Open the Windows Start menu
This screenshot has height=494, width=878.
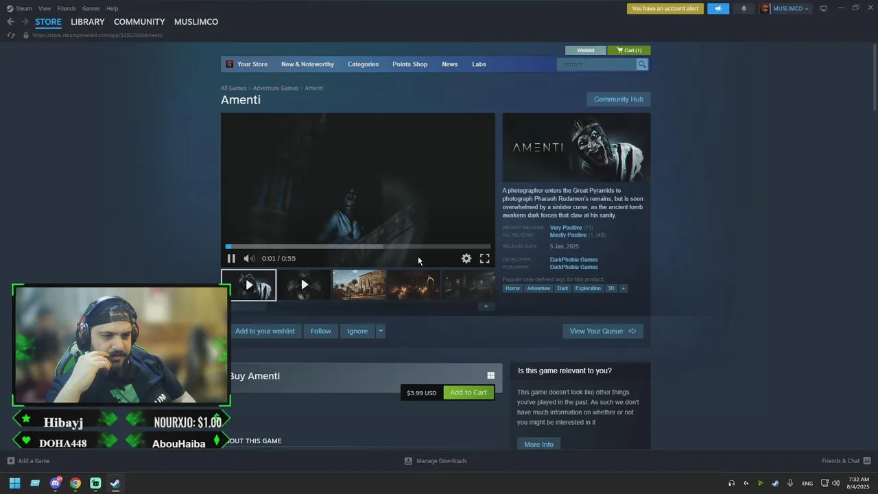pyautogui.click(x=14, y=483)
